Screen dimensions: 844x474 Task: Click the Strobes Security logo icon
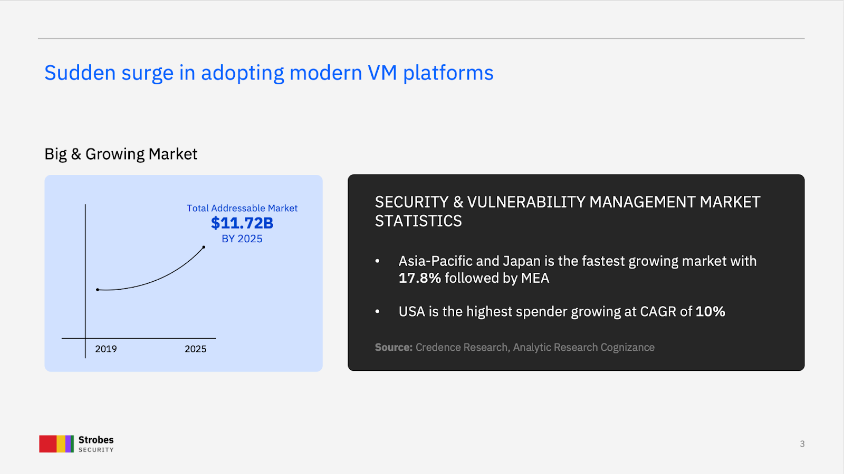point(56,444)
